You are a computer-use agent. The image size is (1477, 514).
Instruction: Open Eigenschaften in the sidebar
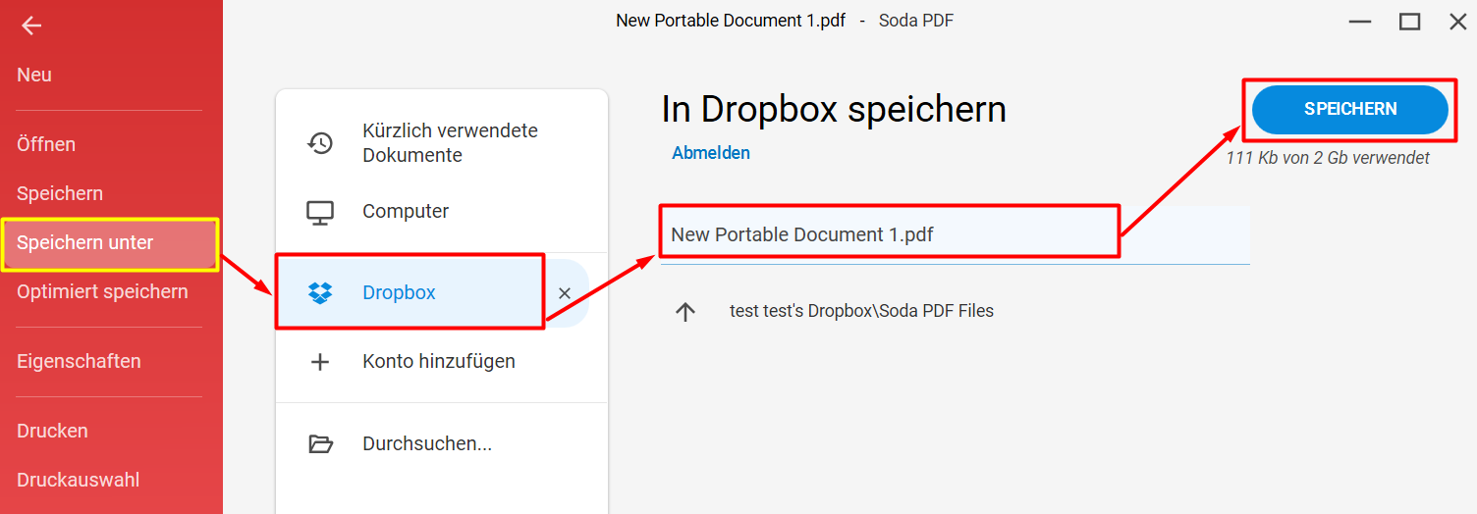(x=79, y=361)
